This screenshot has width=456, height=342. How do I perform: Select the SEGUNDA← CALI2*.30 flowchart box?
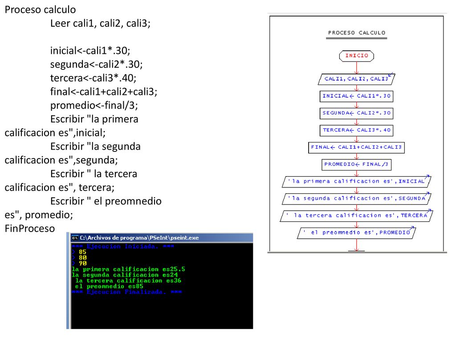[357, 113]
